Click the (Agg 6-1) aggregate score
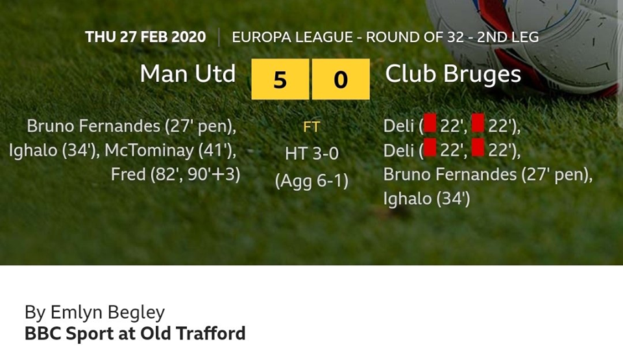The height and width of the screenshot is (353, 623). pos(311,180)
